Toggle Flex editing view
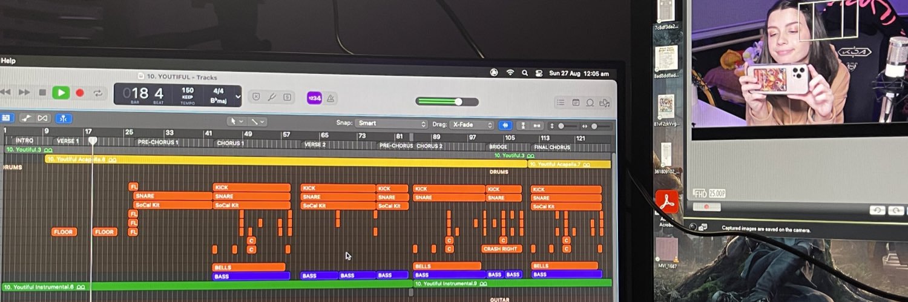This screenshot has width=908, height=302. point(42,118)
